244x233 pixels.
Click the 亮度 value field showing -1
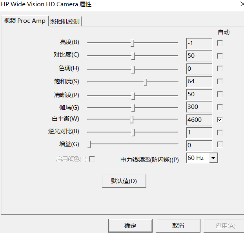tap(199, 43)
